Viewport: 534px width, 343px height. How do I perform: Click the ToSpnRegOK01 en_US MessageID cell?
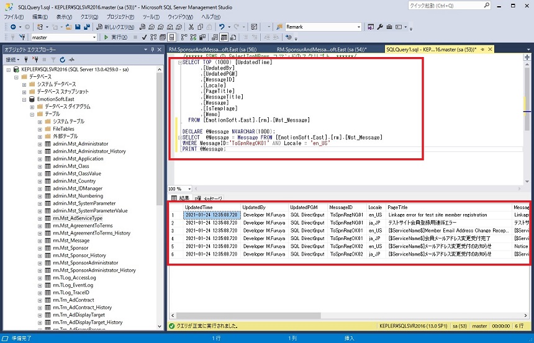346,231
